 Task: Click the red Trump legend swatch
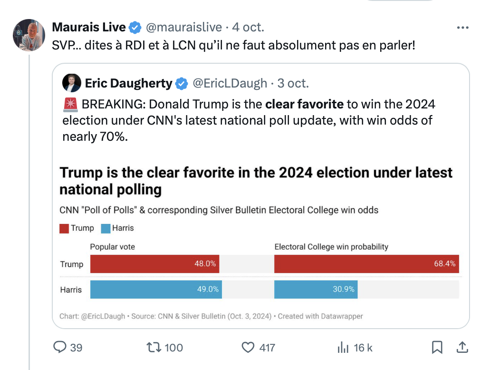(x=64, y=228)
